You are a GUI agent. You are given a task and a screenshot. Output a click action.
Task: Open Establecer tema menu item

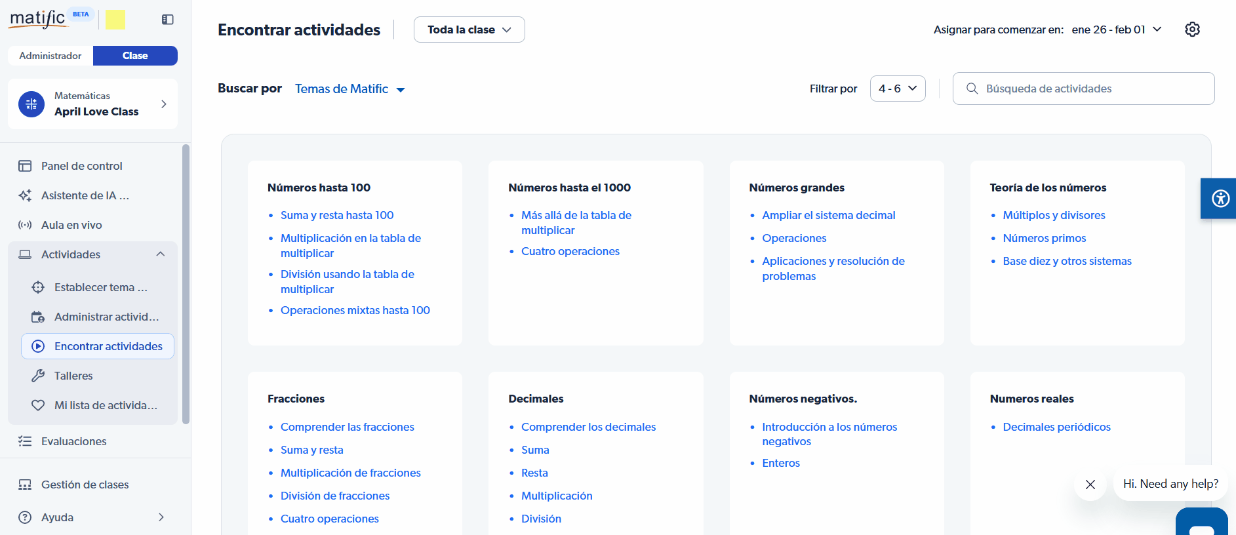point(101,287)
